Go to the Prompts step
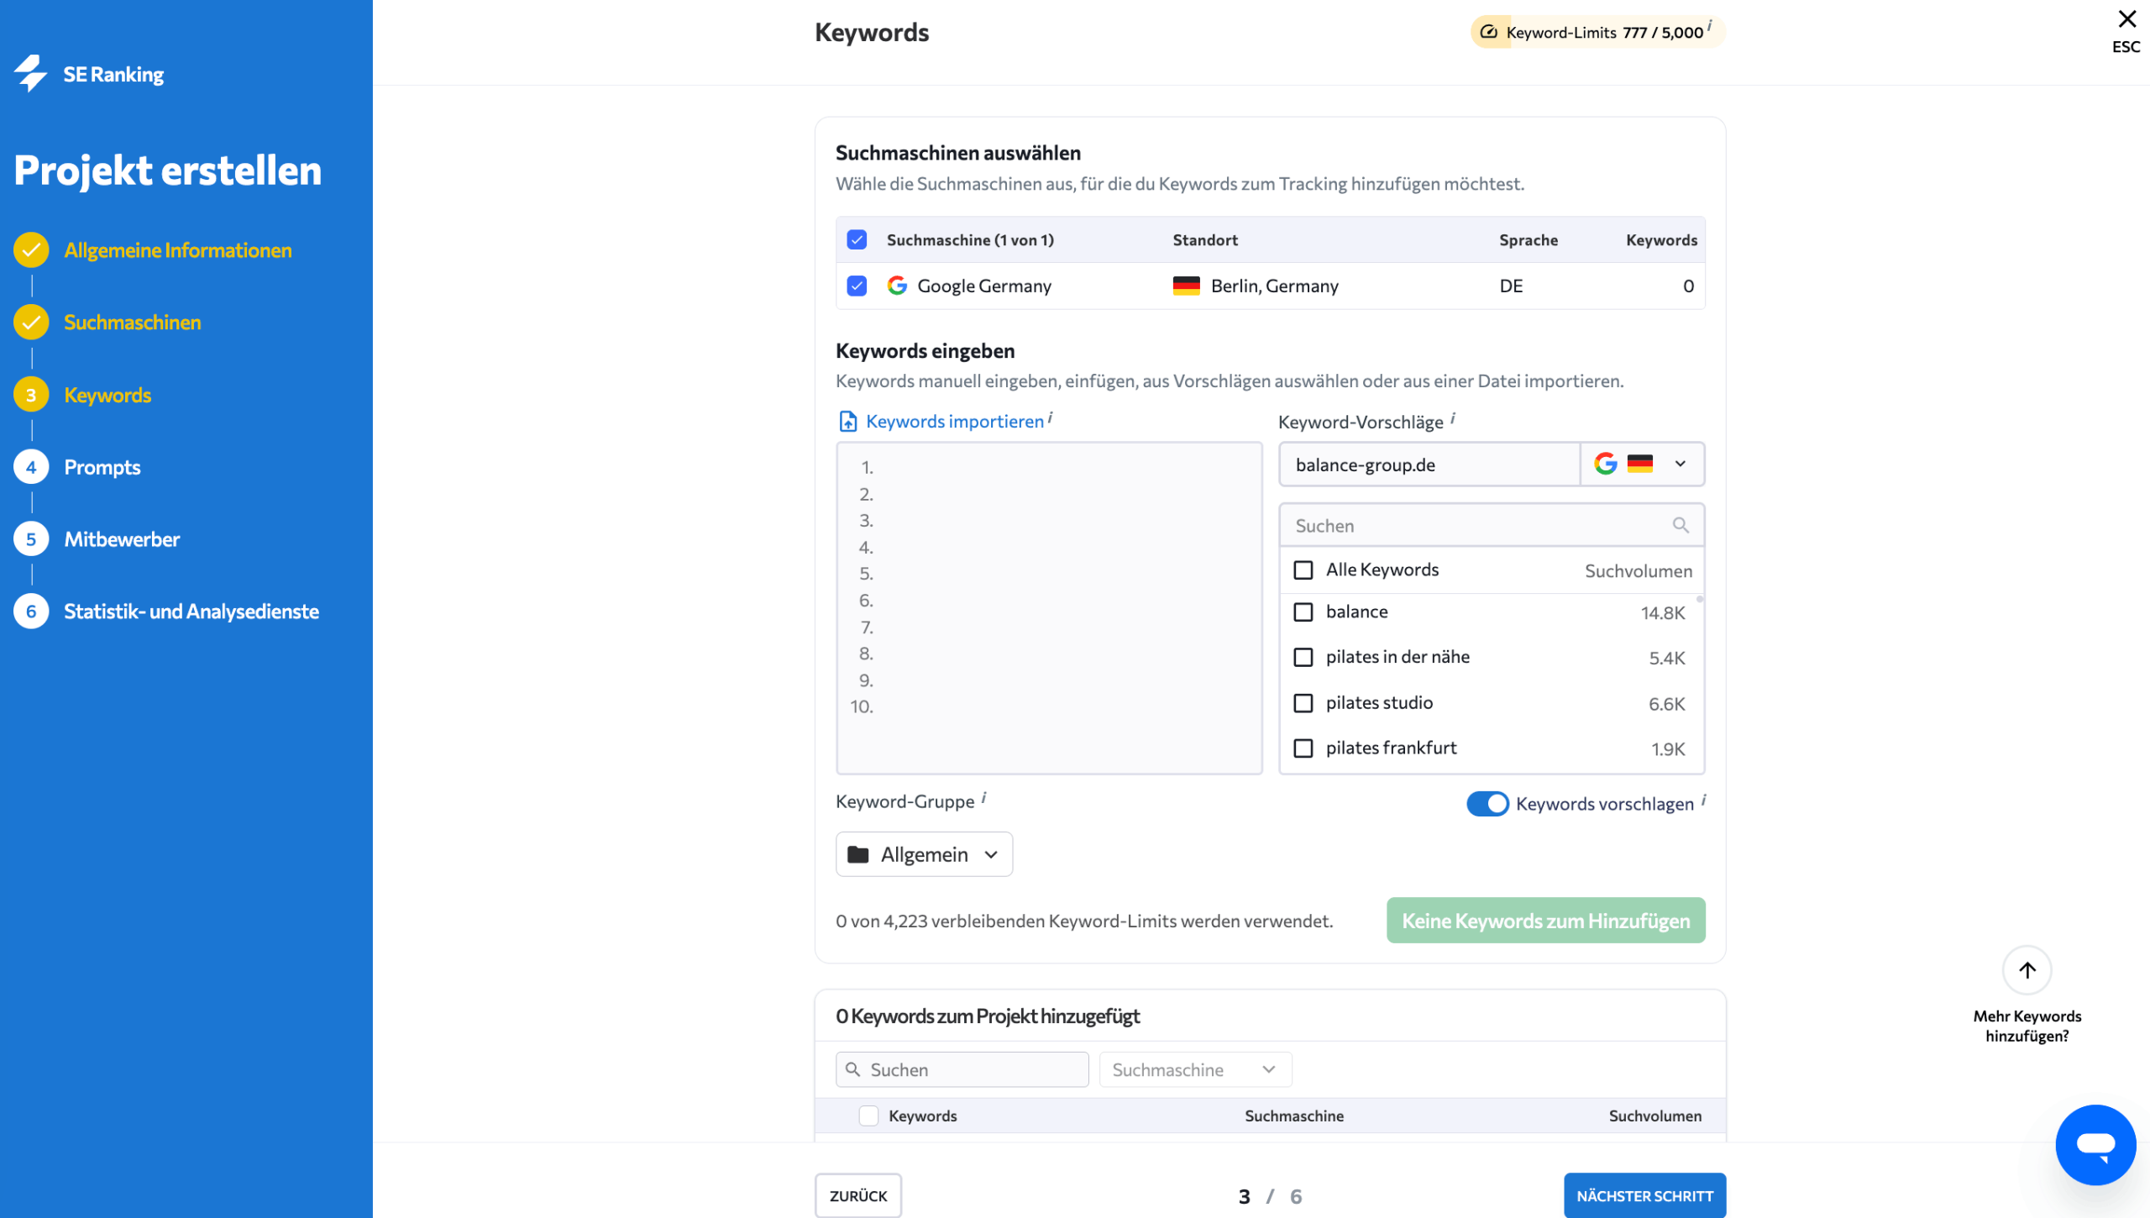2150x1218 pixels. [102, 467]
